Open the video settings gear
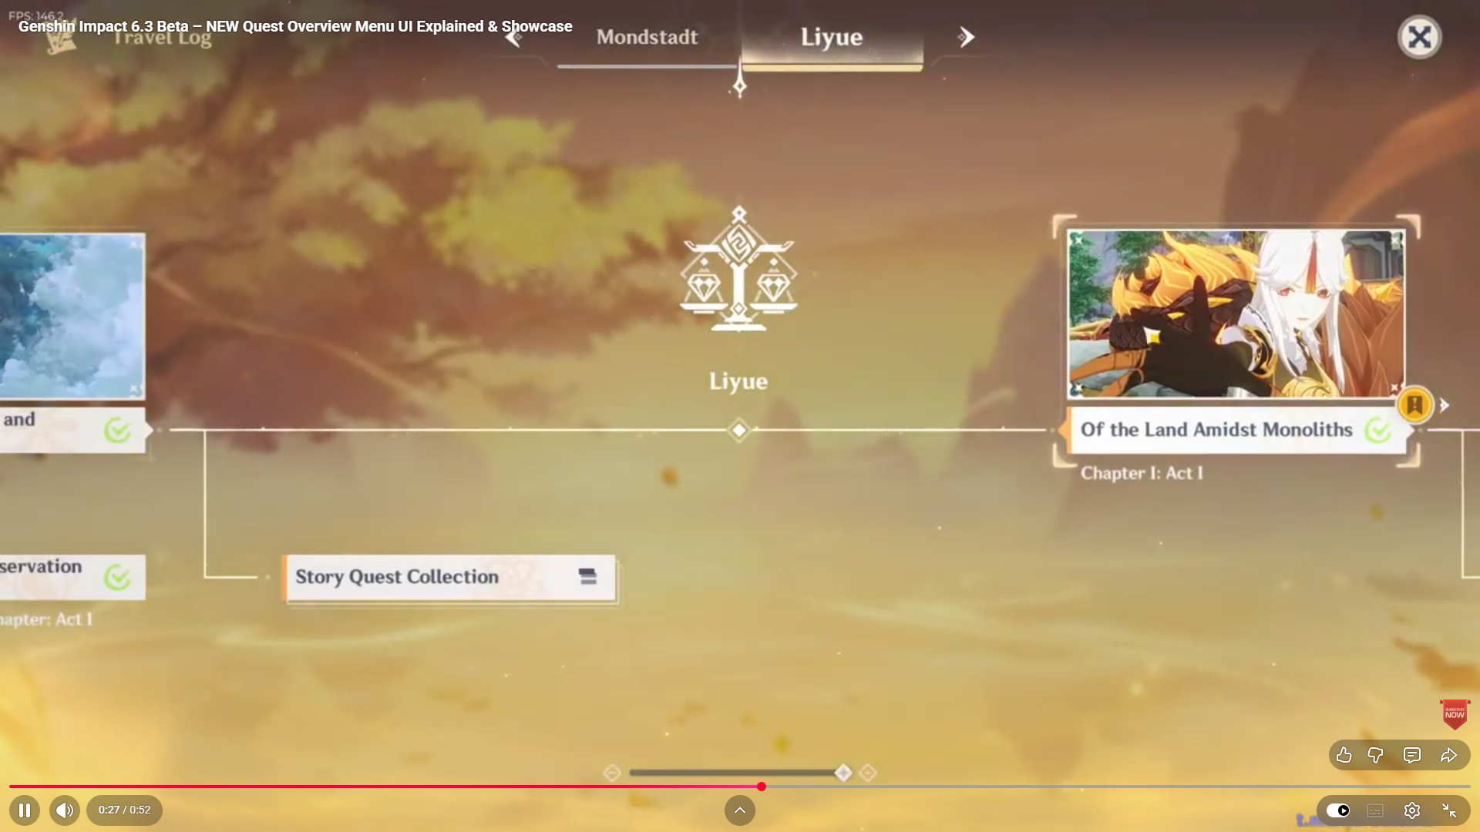This screenshot has width=1480, height=832. pyautogui.click(x=1411, y=810)
